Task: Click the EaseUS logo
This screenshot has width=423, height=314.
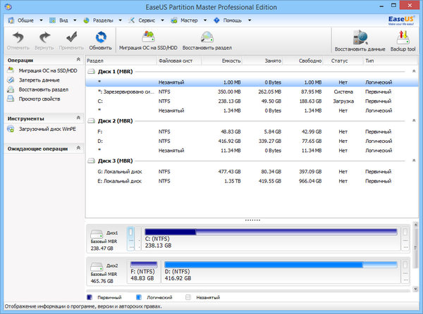Action: coord(401,20)
